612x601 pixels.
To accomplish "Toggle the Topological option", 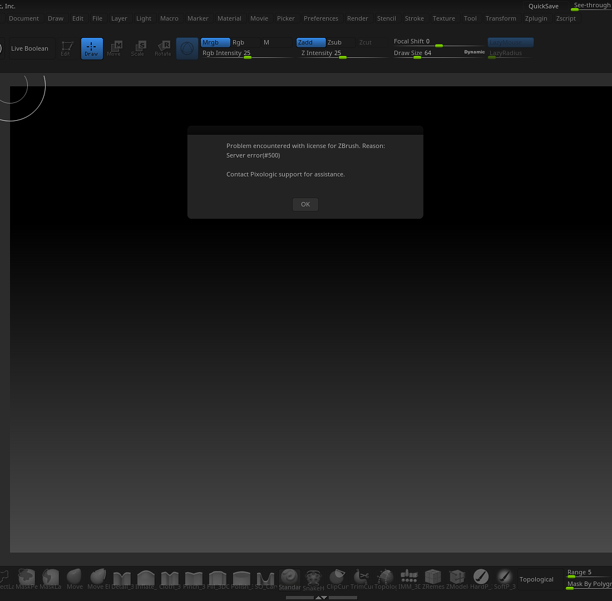I will coord(540,579).
